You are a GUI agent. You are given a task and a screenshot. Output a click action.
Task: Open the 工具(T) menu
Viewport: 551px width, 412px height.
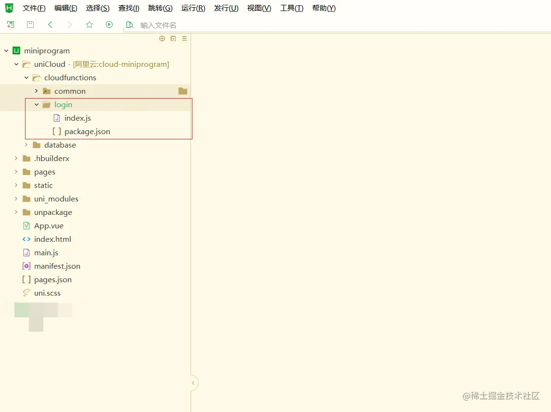(x=292, y=8)
